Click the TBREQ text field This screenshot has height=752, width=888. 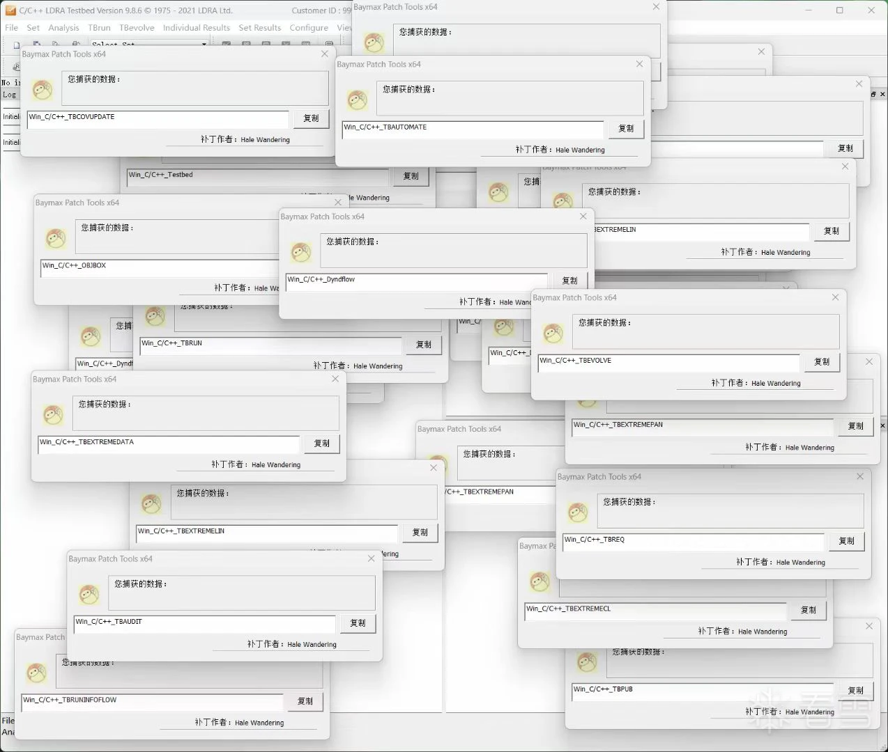tap(694, 542)
